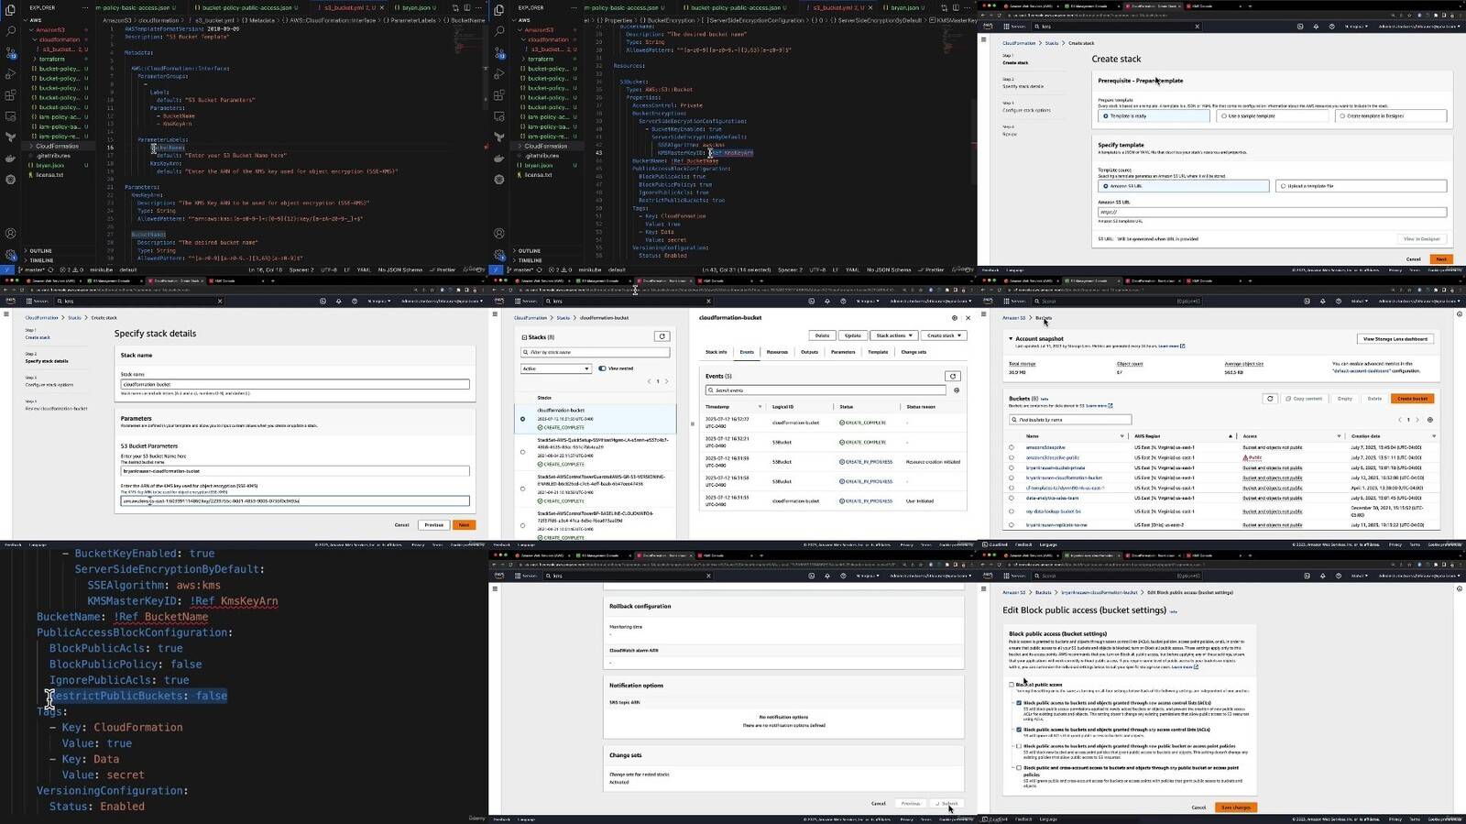Image resolution: width=1466 pixels, height=824 pixels.
Task: Toggle the View nested switch
Action: point(602,368)
